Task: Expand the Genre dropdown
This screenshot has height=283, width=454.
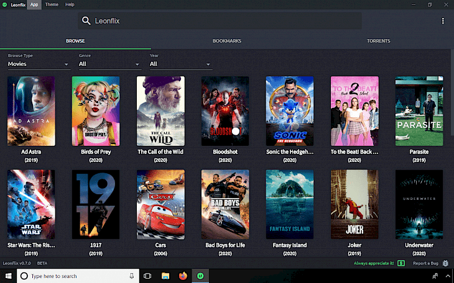Action: coord(109,64)
